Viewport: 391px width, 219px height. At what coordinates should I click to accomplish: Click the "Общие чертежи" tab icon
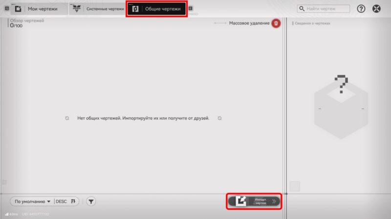(x=135, y=9)
